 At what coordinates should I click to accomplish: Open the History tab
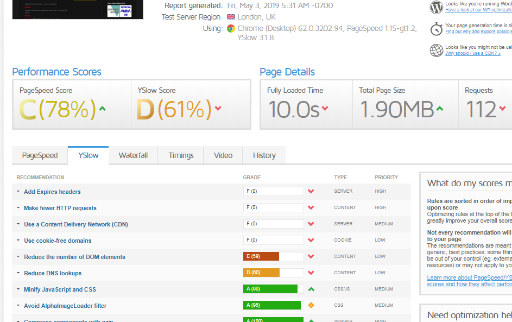pos(264,155)
